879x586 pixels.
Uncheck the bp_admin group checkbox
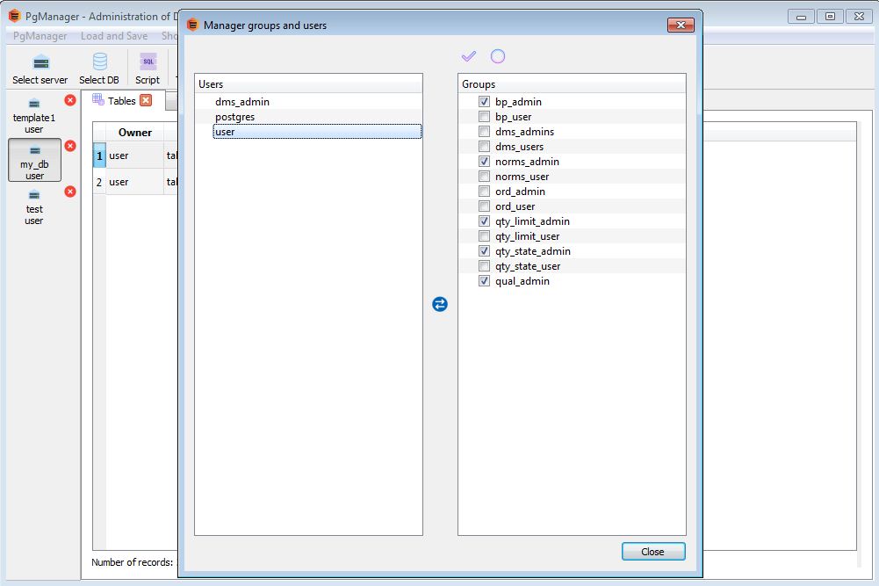484,102
